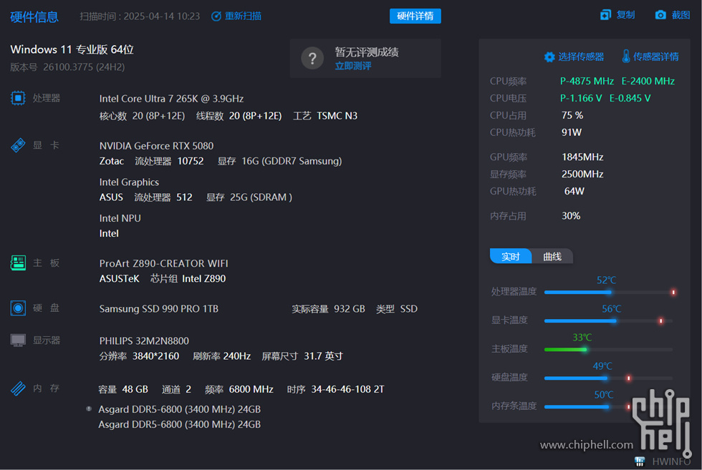The width and height of the screenshot is (702, 470).
Task: Click the 主板 motherboard icon
Action: pyautogui.click(x=18, y=263)
